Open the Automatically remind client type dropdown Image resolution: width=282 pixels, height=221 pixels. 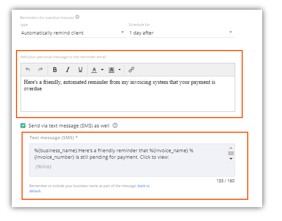point(74,33)
